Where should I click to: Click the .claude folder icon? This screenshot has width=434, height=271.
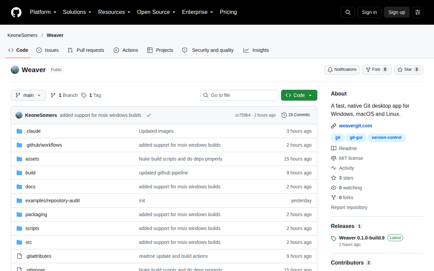(19, 131)
